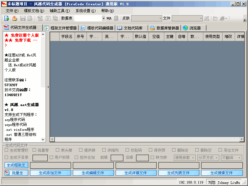Click the New Project icon on toolbar
This screenshot has width=248, height=186.
click(x=6, y=18)
